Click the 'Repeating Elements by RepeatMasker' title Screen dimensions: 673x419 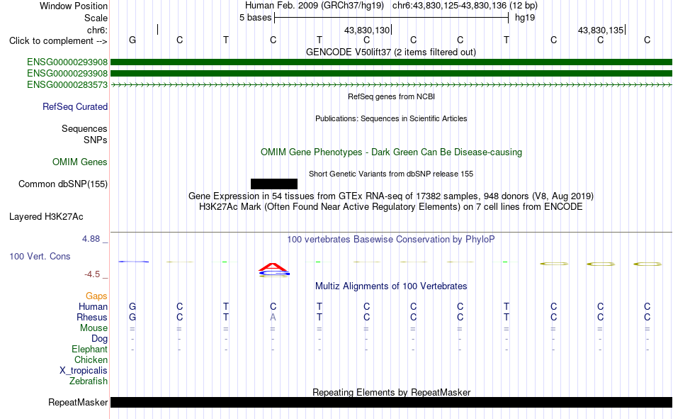[x=391, y=392]
